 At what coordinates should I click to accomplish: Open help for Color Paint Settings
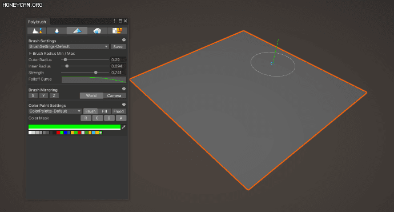124,105
